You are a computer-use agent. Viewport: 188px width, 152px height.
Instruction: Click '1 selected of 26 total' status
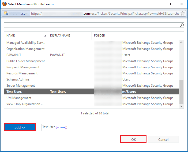pyautogui.click(x=95, y=113)
